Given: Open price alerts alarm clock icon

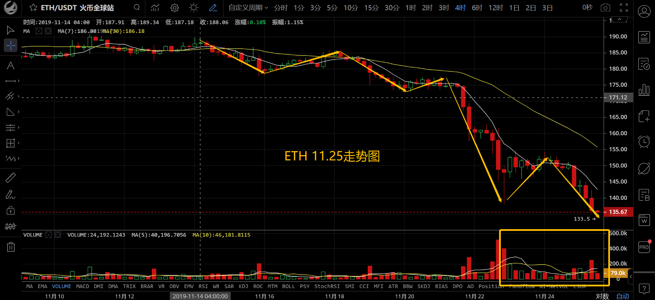Looking at the screenshot, I should point(644,142).
